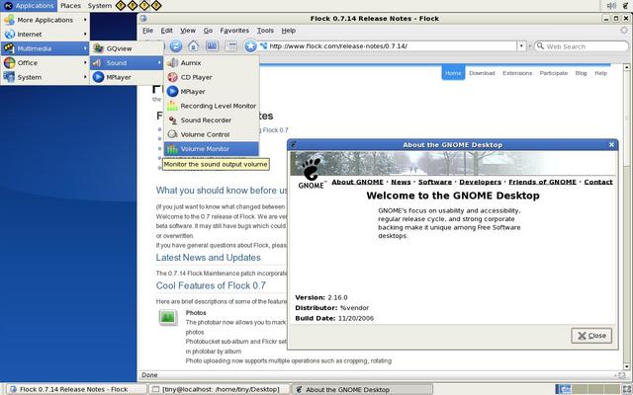Click the magnifier icon in Web Search
Image resolution: width=633 pixels, height=395 pixels.
click(540, 46)
